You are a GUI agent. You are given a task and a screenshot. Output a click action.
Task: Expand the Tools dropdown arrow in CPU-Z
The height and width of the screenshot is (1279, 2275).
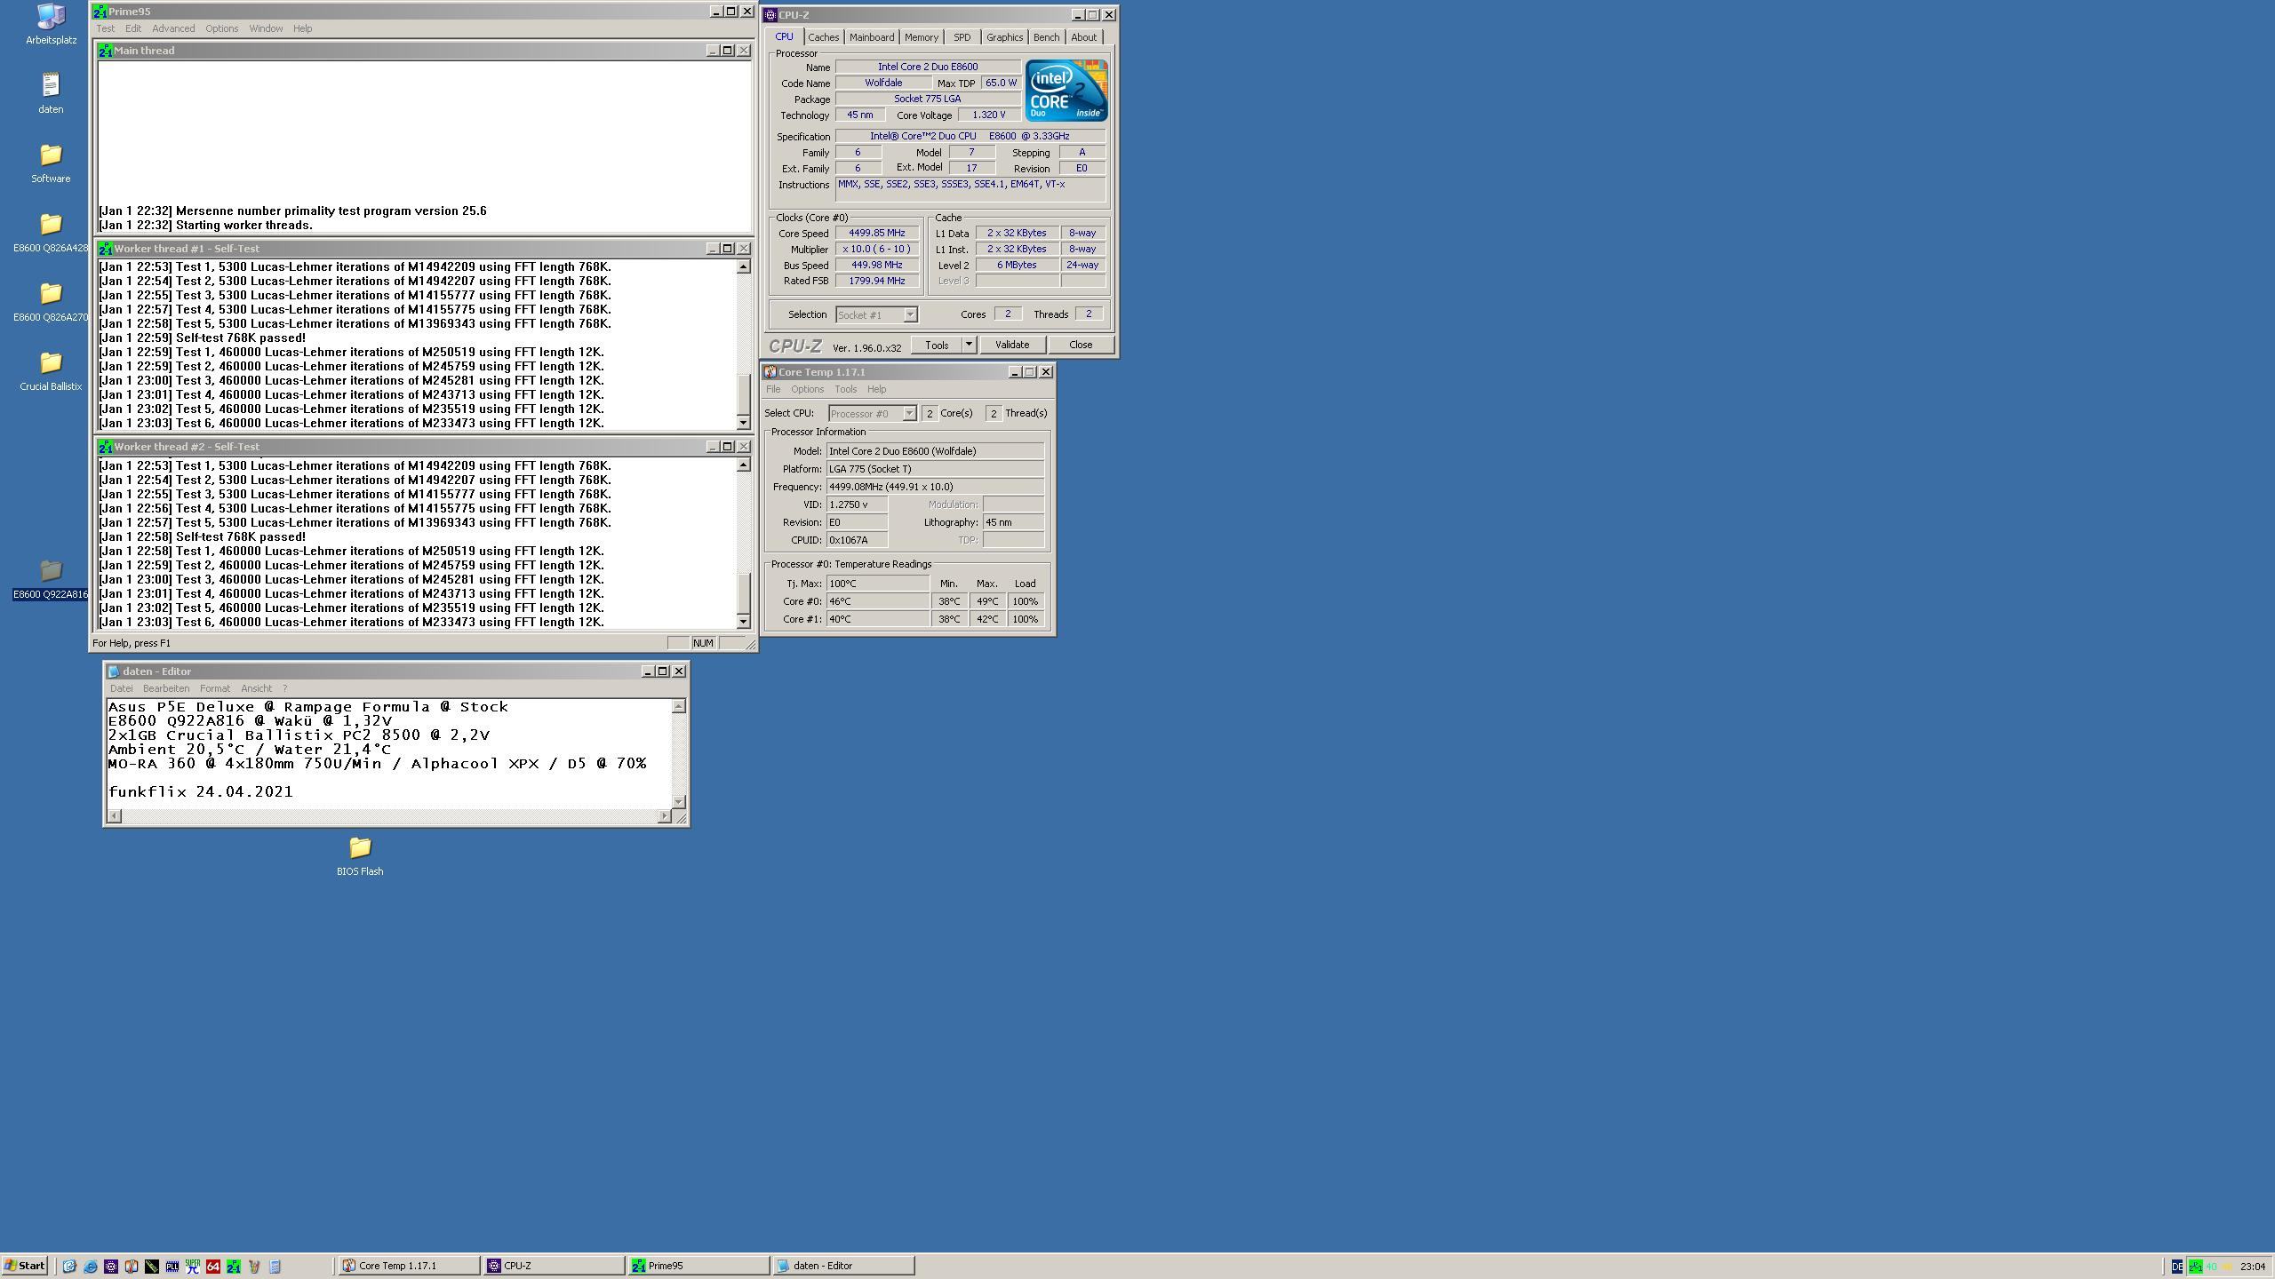click(x=969, y=345)
